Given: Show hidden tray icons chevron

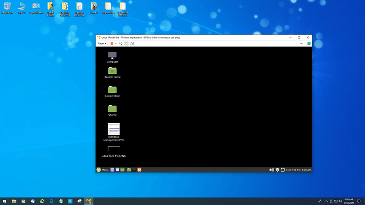Looking at the screenshot, I should (x=326, y=201).
